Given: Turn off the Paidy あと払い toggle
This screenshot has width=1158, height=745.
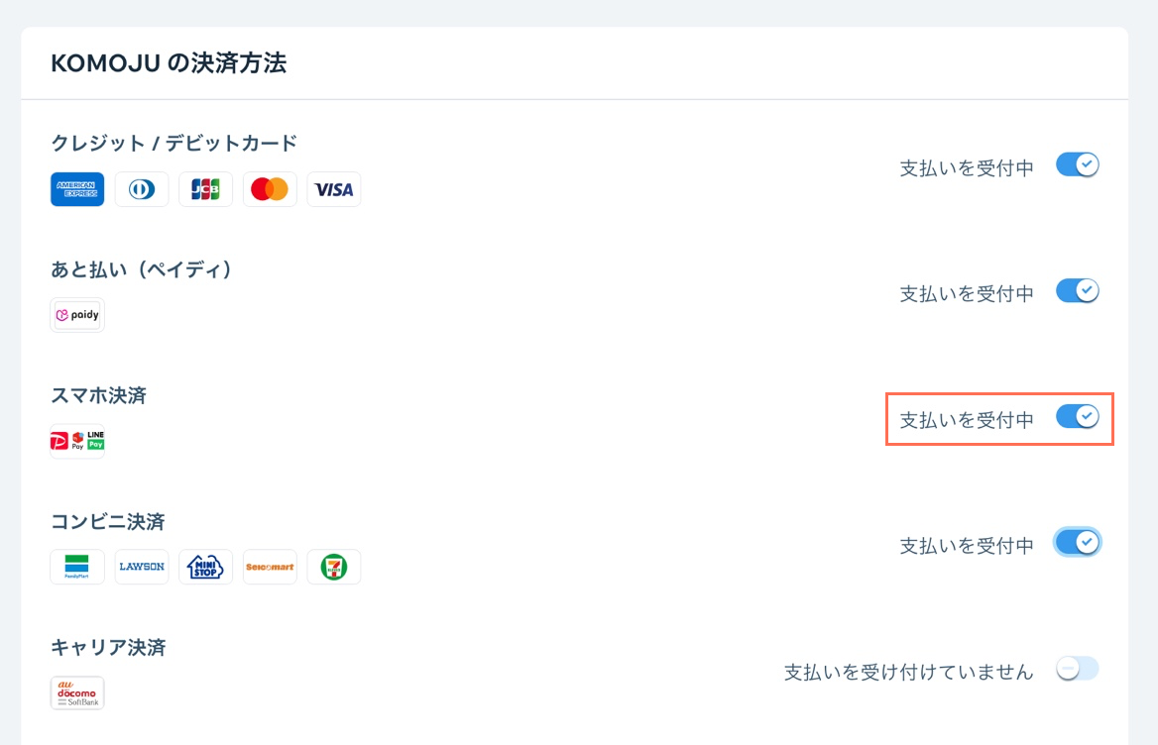Looking at the screenshot, I should 1078,290.
